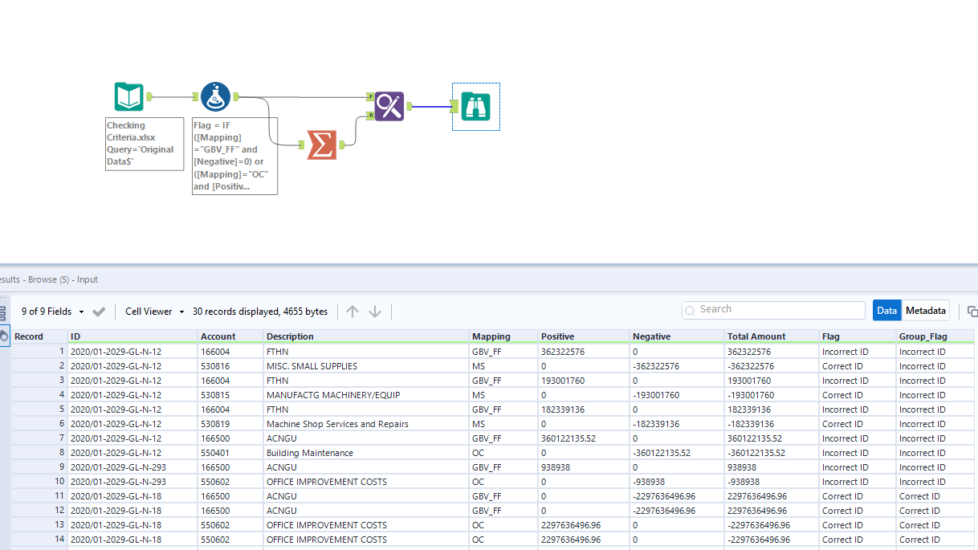
Task: Select the Input Data tool on the canvas
Action: pyautogui.click(x=127, y=96)
